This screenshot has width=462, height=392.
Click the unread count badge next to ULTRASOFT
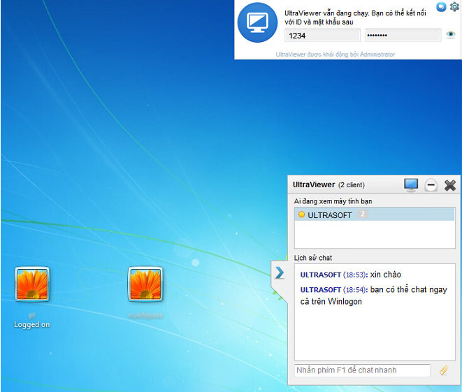363,214
